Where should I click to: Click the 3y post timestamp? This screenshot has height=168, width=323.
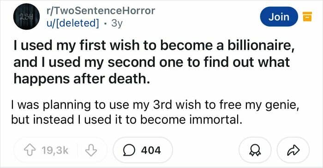click(x=117, y=23)
